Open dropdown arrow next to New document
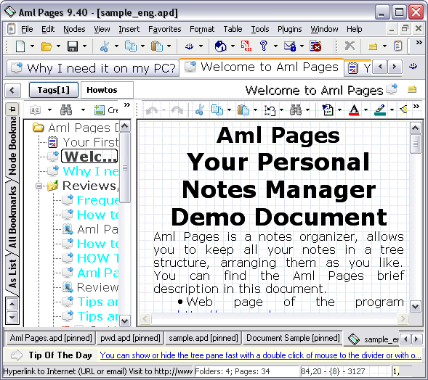Image resolution: width=428 pixels, height=380 pixels. click(32, 46)
